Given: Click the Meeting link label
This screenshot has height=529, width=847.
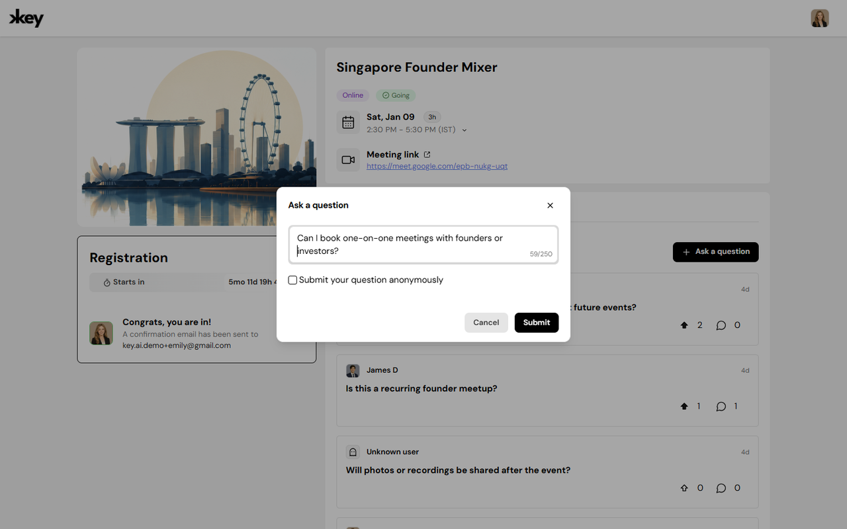Looking at the screenshot, I should point(393,155).
